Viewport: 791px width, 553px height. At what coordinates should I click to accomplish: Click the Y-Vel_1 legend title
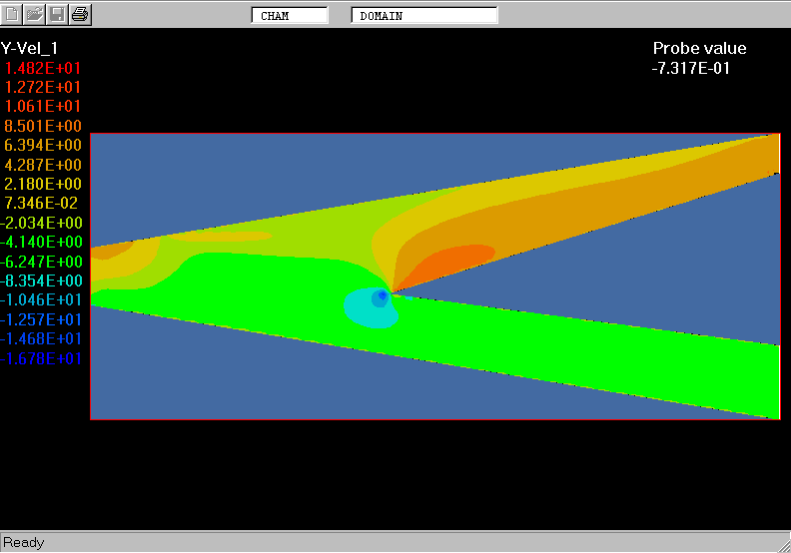[x=29, y=48]
